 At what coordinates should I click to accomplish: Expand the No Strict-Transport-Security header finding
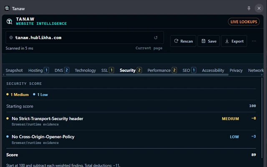point(131,121)
